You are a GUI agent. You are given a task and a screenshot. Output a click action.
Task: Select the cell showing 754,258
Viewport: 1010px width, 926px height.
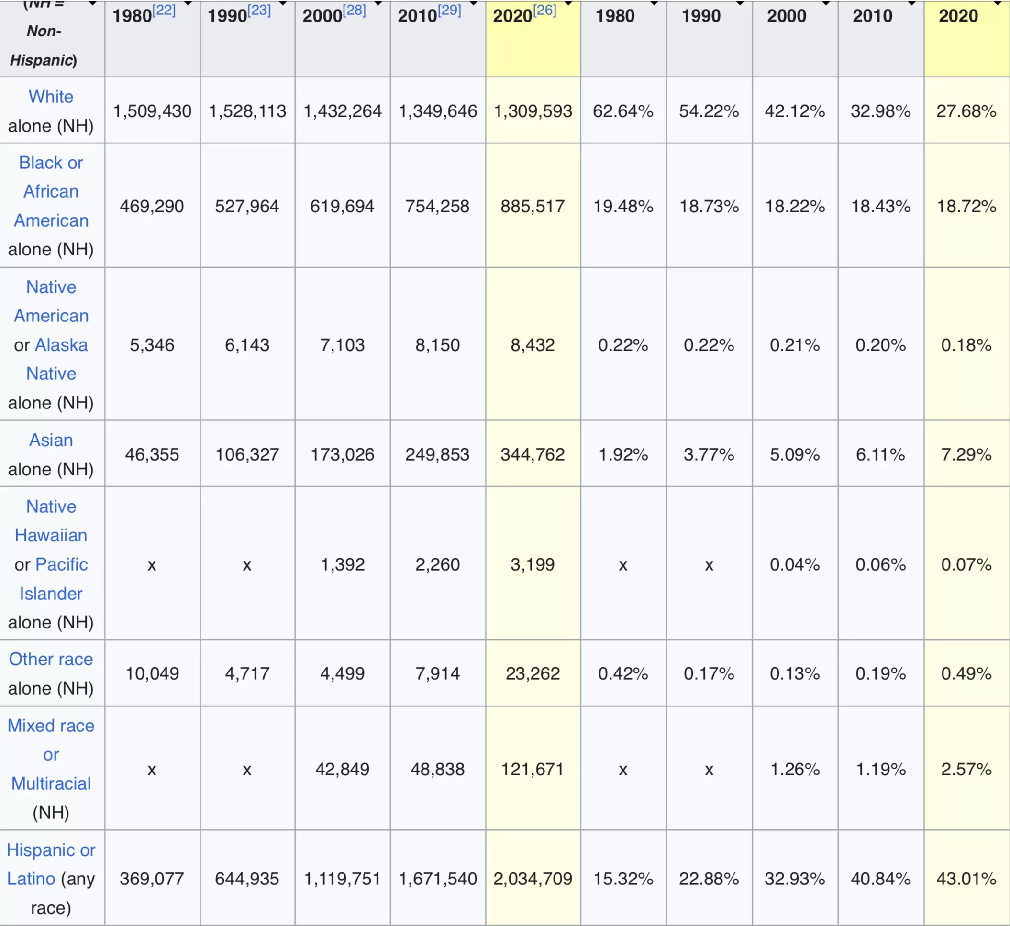tap(438, 206)
